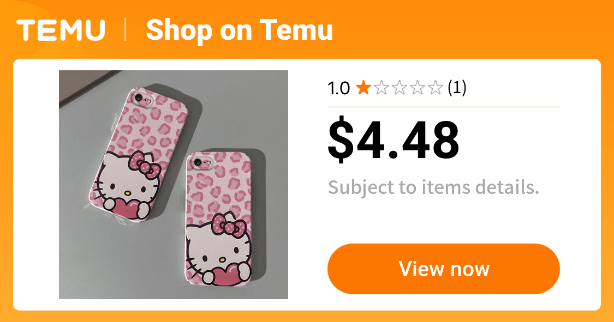Viewport: 614px width, 322px height.
Task: Click the $4.48 price
Action: click(393, 140)
